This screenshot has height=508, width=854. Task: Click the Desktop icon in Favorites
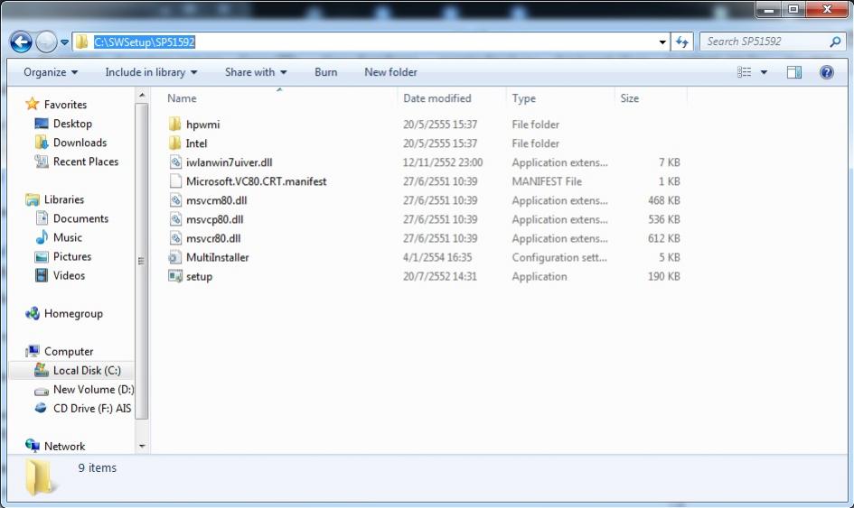click(x=42, y=124)
